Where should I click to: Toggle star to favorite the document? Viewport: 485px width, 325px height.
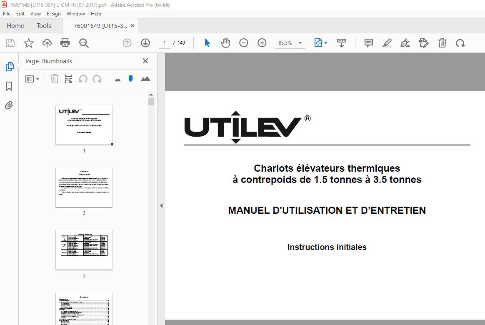coord(28,42)
